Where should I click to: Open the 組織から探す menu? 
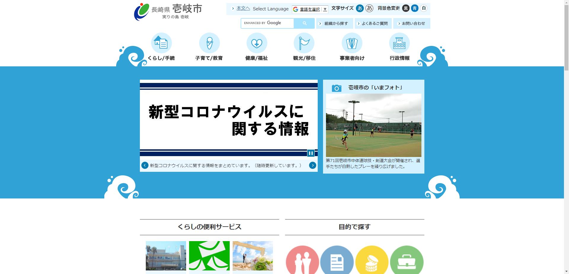tap(334, 23)
